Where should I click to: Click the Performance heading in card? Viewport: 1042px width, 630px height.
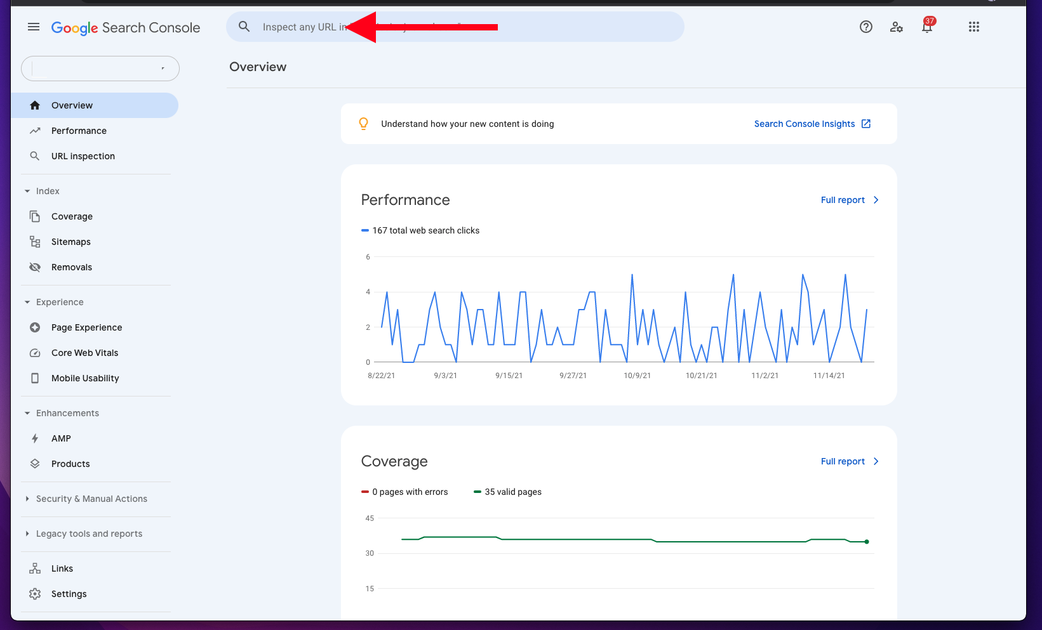click(405, 200)
